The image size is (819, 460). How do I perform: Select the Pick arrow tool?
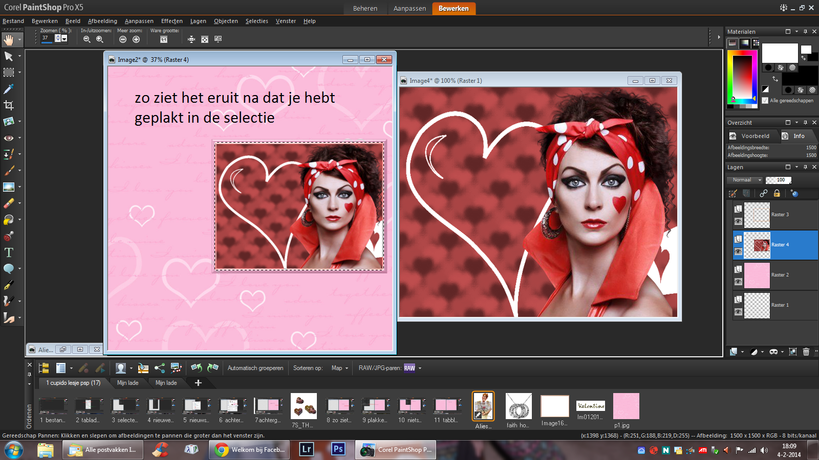click(9, 56)
